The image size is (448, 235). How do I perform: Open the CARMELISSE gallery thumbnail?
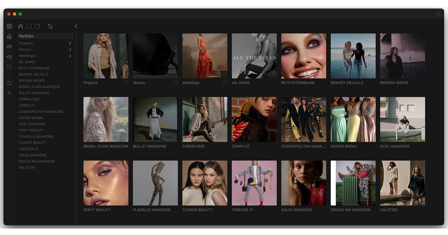coord(205,119)
